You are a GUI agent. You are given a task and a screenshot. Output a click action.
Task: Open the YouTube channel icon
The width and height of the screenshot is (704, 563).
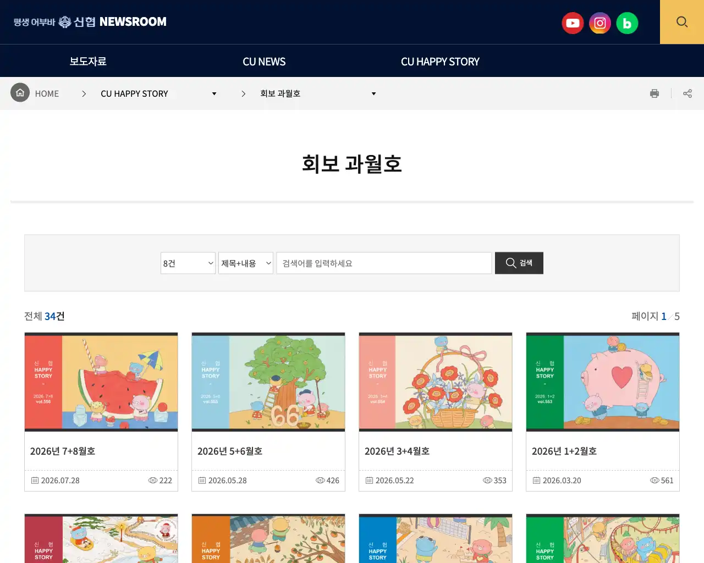pos(573,23)
